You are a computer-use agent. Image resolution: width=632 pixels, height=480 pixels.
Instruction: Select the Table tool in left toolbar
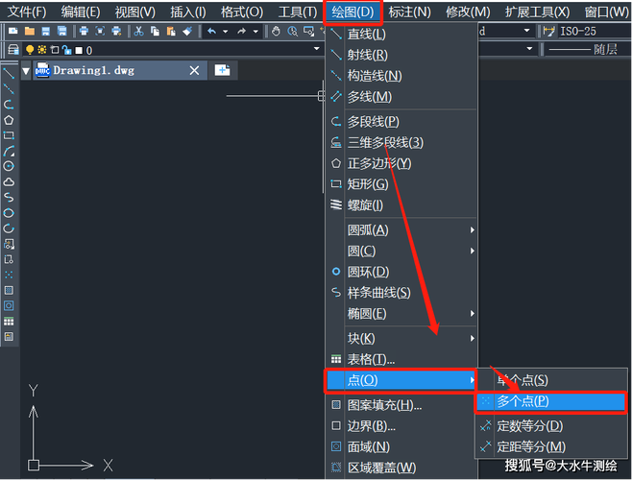point(9,322)
